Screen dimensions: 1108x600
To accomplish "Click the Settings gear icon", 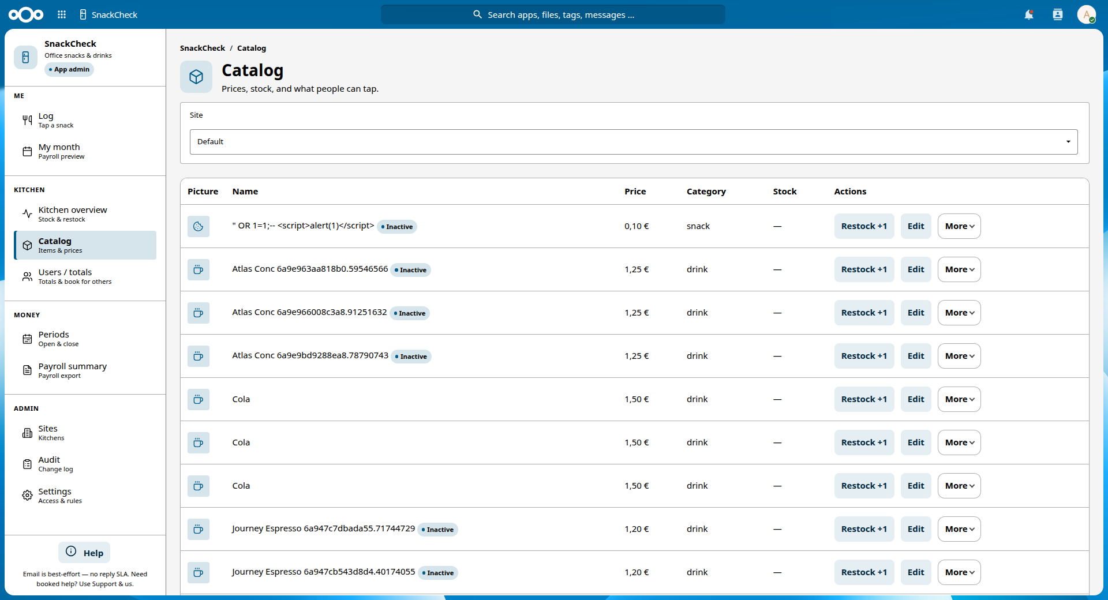I will [x=27, y=496].
